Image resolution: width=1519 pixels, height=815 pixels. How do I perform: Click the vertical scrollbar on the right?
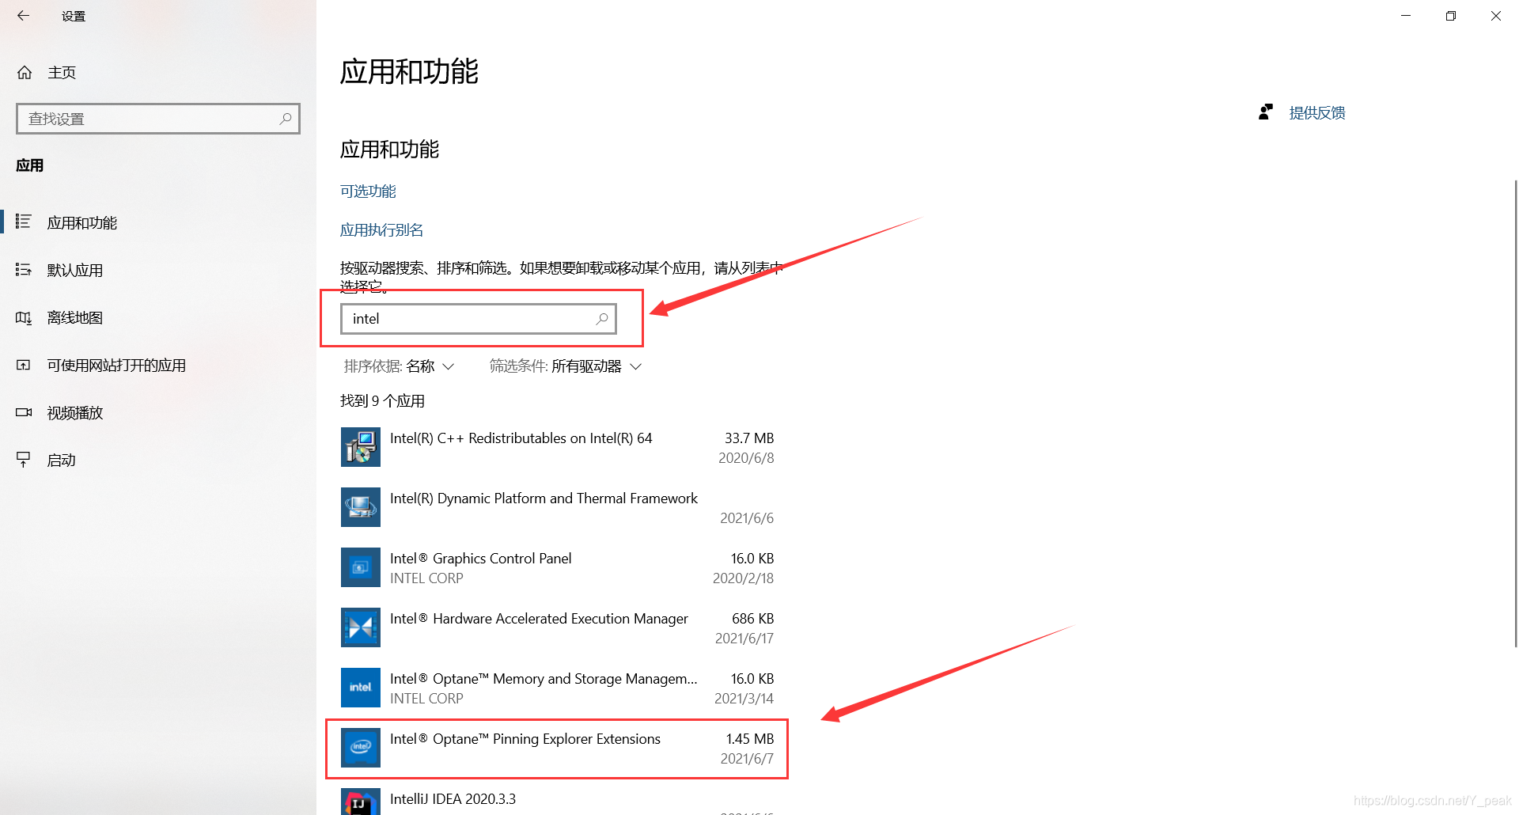[x=1515, y=414]
